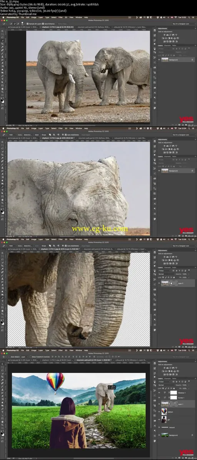This screenshot has height=460, width=197.
Task: Open Auto-Select Layer dropdown in balloon composite screenshot
Action: tap(24, 357)
